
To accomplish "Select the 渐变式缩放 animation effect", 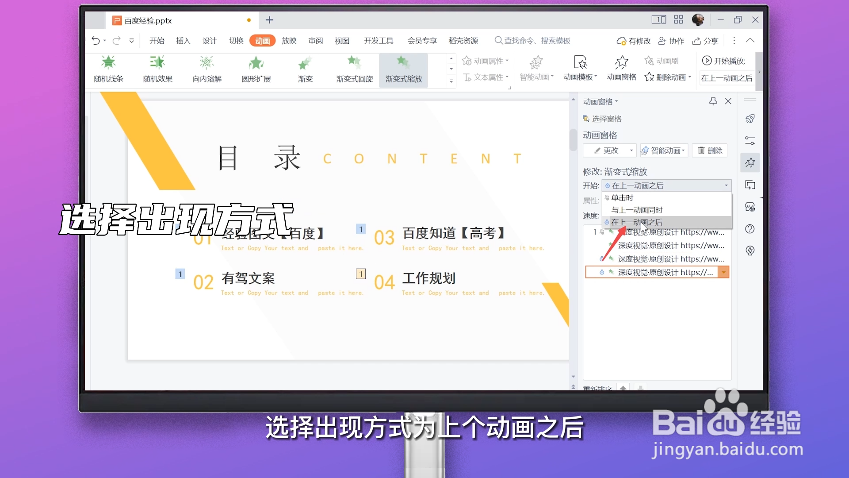I will click(x=403, y=70).
